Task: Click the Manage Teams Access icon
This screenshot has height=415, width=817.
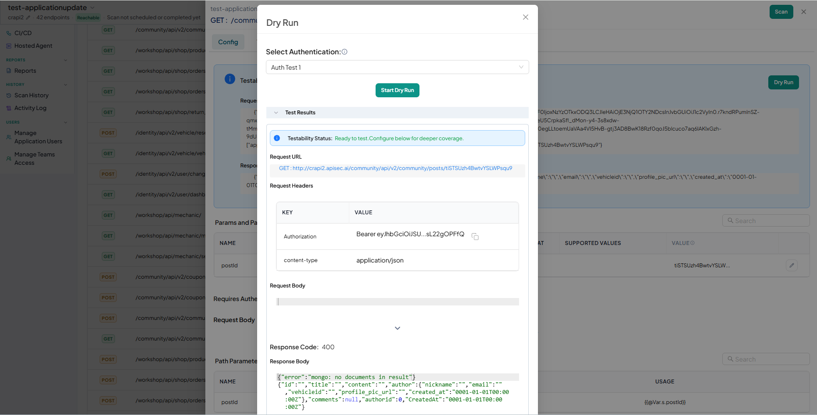Action: pyautogui.click(x=9, y=159)
